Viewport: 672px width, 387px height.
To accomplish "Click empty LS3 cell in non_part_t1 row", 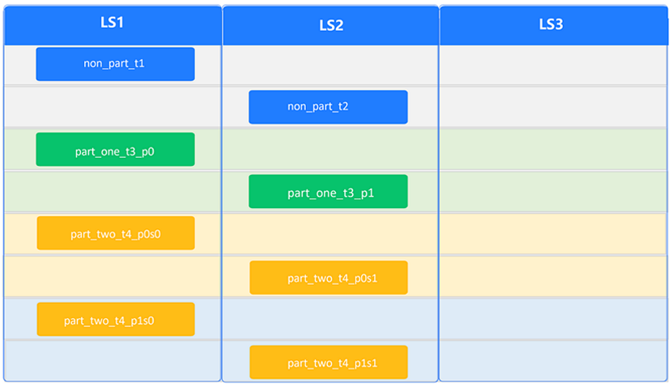I will (554, 65).
